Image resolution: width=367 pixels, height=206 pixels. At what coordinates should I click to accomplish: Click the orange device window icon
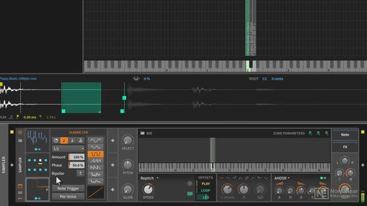point(20,186)
